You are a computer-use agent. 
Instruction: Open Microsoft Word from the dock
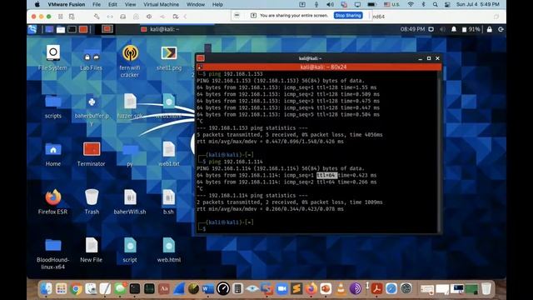click(208, 289)
